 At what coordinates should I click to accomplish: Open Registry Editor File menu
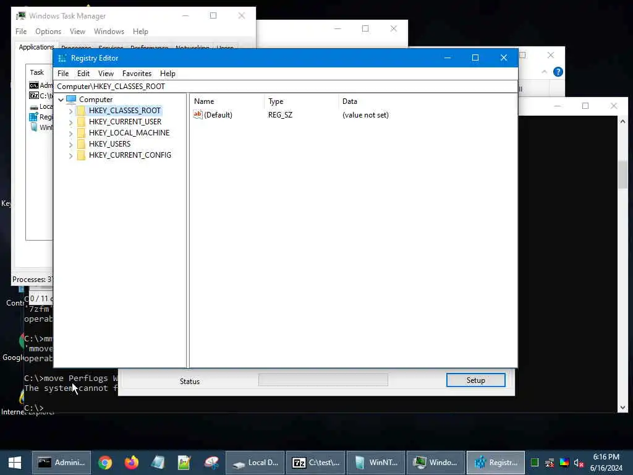point(63,74)
